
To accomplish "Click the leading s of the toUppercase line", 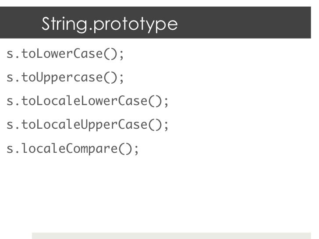I will [x=10, y=78].
